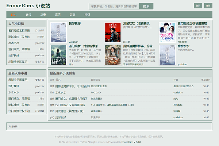
Task: Click the 搜索 search button
Action: [146, 6]
